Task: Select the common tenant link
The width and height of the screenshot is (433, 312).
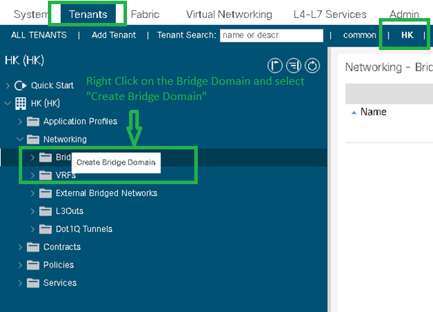Action: coord(359,35)
